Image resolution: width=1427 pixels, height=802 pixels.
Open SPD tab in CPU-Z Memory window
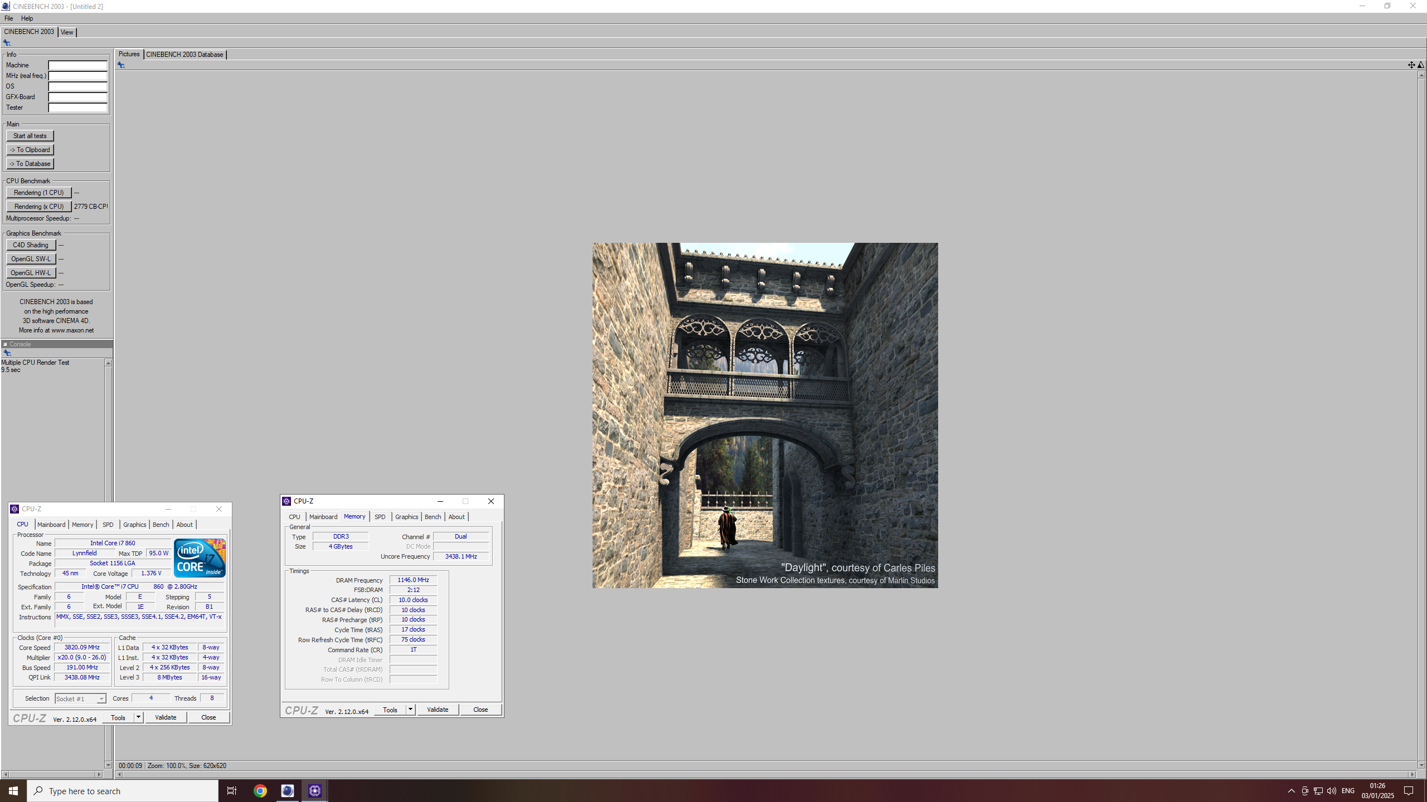pyautogui.click(x=380, y=517)
